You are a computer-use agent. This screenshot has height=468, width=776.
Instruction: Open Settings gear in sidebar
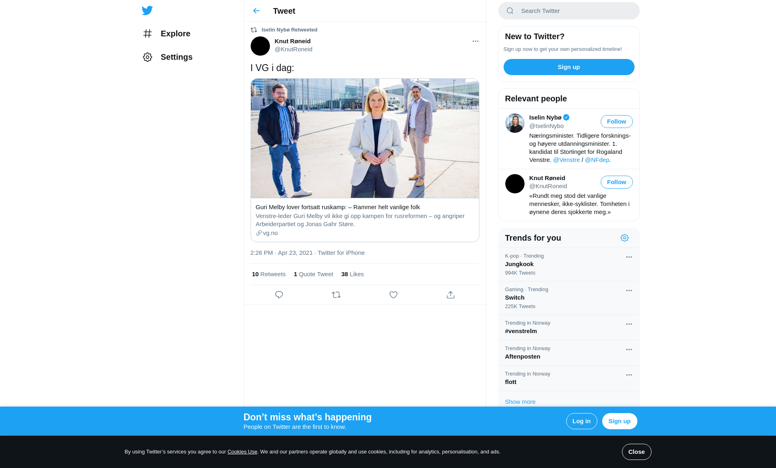[x=148, y=57]
